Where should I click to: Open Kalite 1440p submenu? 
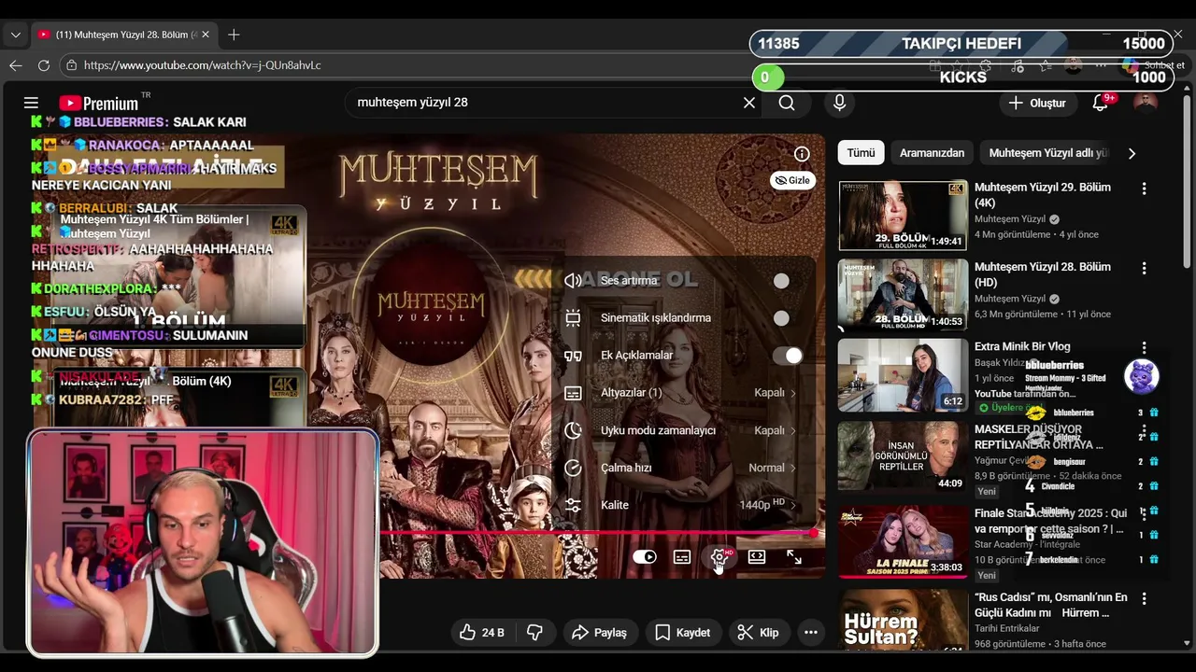[x=682, y=505]
